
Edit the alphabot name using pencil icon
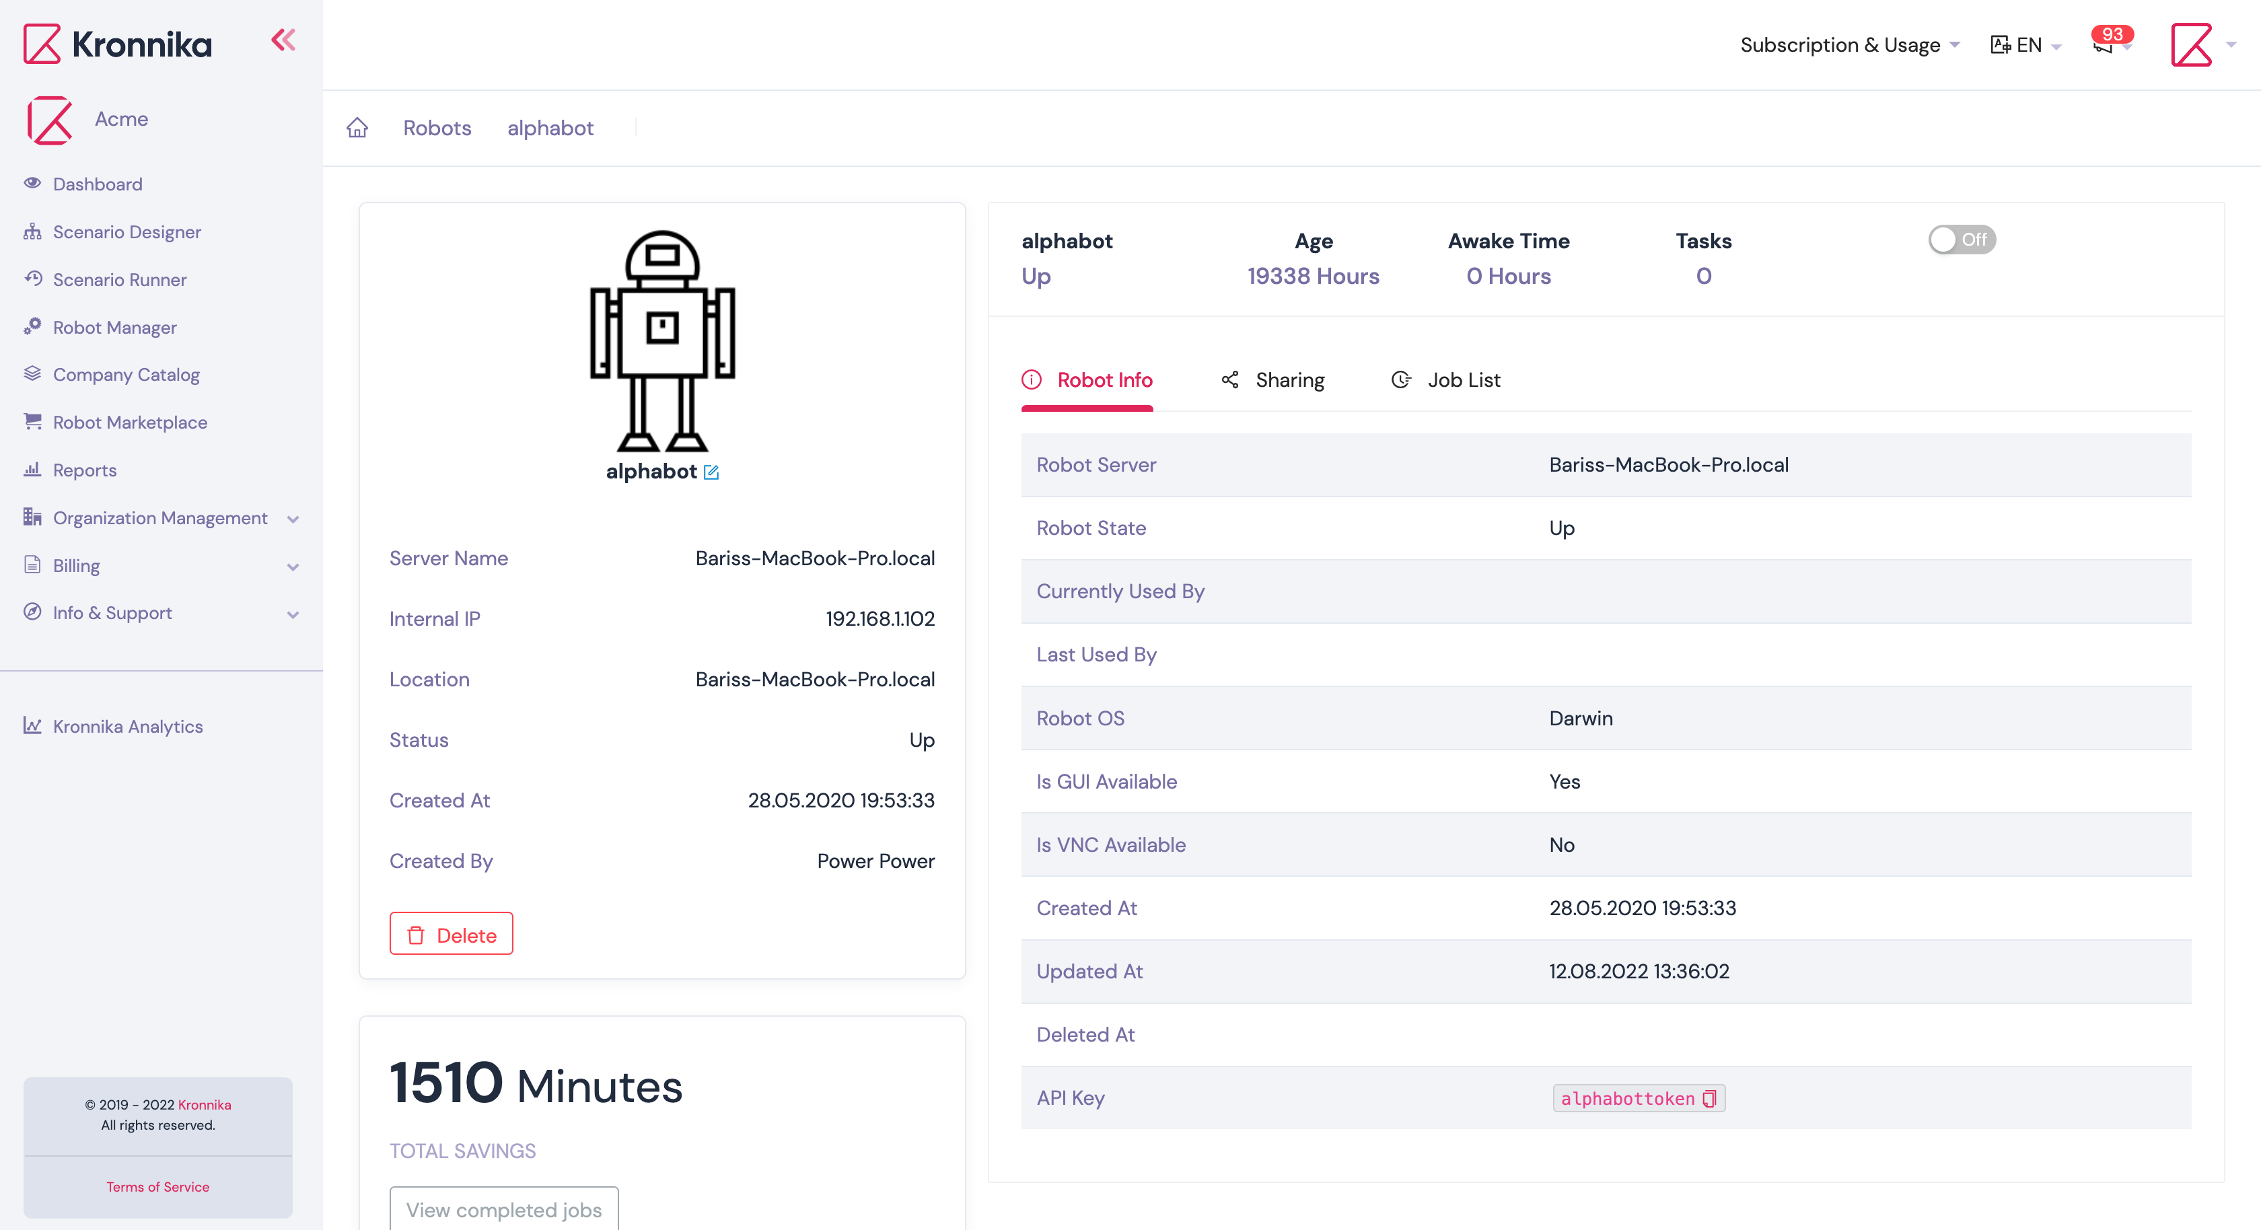(x=711, y=472)
